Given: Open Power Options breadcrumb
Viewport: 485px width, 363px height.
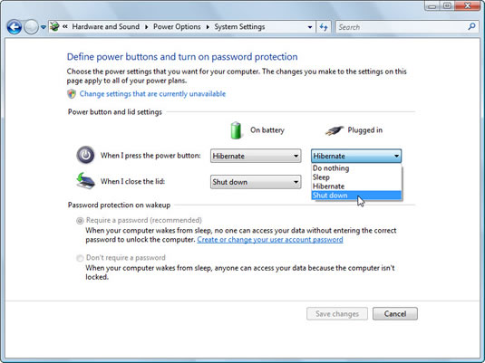Looking at the screenshot, I should pyautogui.click(x=177, y=26).
